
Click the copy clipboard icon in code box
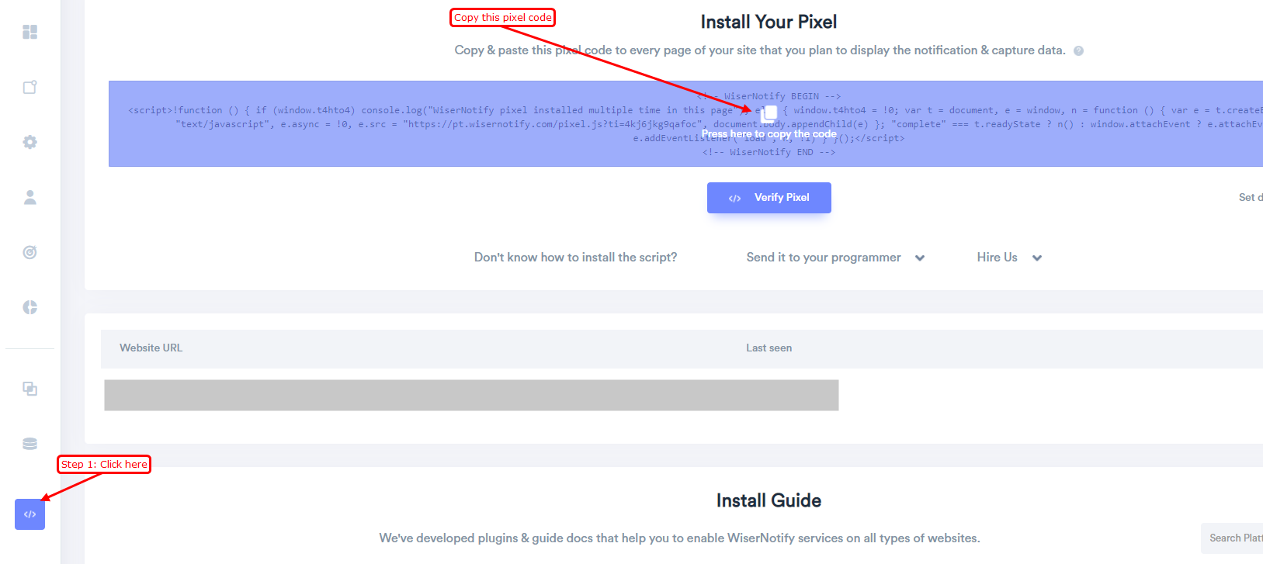(x=769, y=113)
